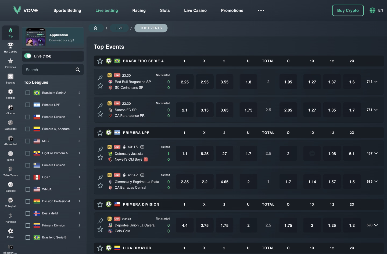Favorite the Primera LPF league star
387x254 pixels.
[100, 133]
